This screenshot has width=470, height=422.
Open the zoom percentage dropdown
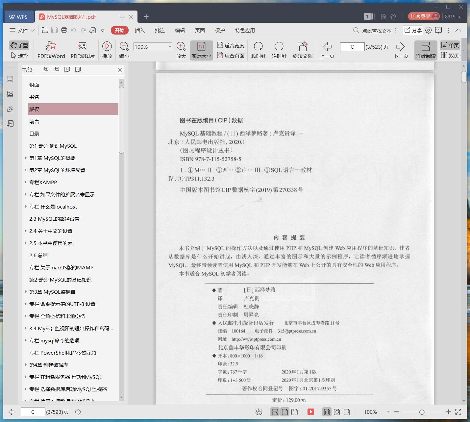pyautogui.click(x=170, y=47)
